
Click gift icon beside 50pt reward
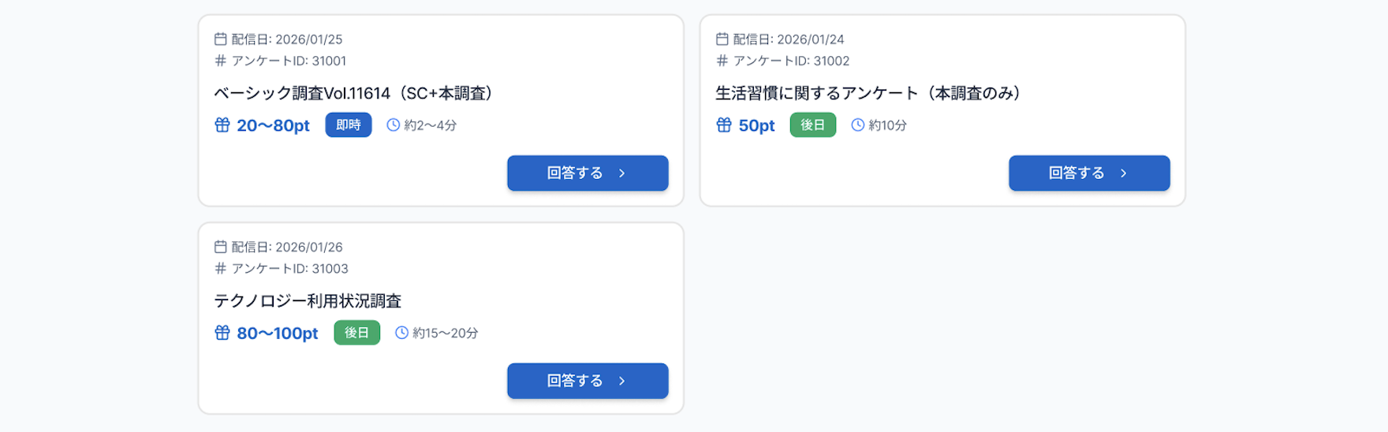coord(724,125)
